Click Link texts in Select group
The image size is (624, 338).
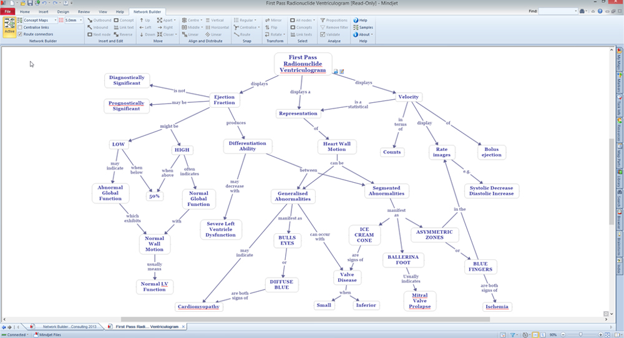[x=301, y=34]
